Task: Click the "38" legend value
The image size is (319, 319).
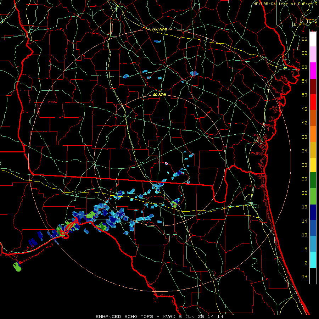Action: tap(304, 137)
